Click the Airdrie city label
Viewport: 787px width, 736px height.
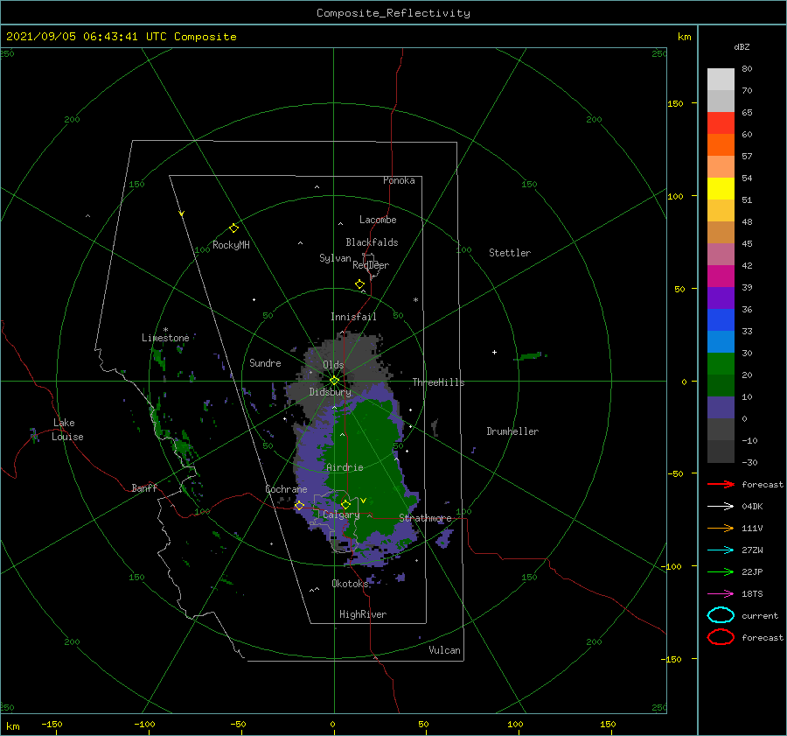coord(345,467)
